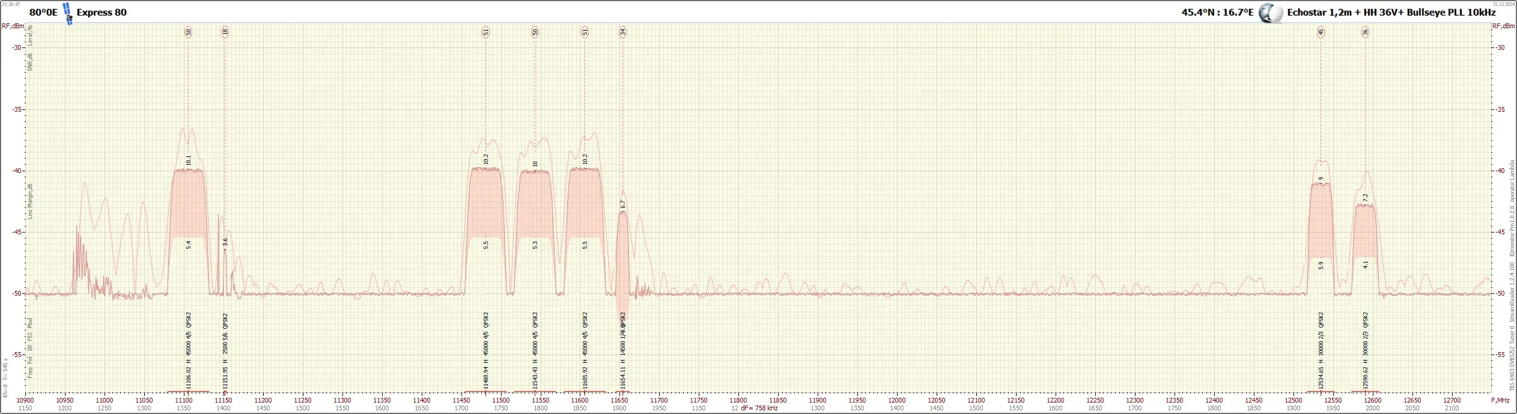Select the 11480.94 H transponder label
Image resolution: width=1517 pixels, height=414 pixels.
click(485, 374)
